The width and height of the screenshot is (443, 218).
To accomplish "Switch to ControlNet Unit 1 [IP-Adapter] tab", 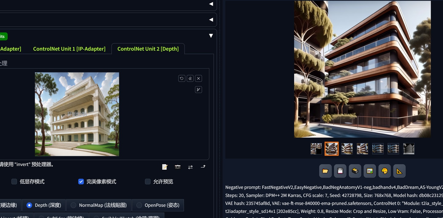I will coord(69,49).
